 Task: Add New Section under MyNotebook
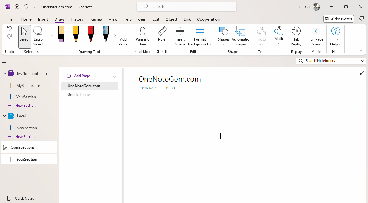(x=25, y=105)
